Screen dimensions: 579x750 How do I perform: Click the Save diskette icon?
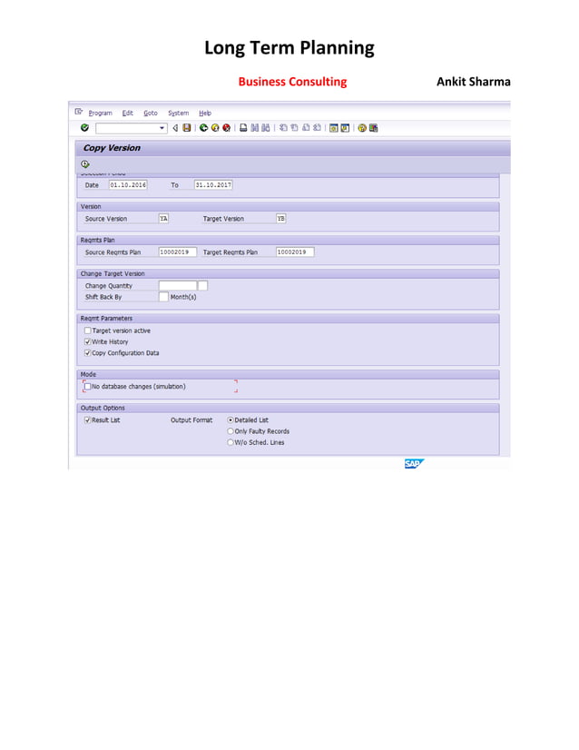pyautogui.click(x=186, y=128)
